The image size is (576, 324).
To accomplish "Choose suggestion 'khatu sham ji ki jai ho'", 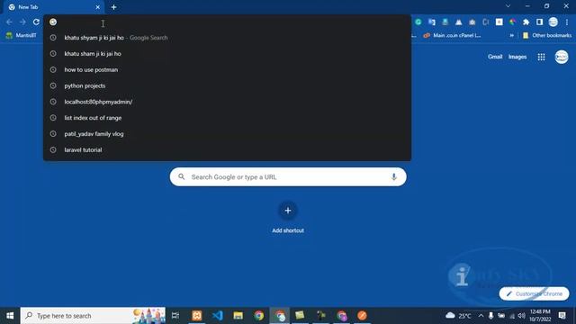I will (227, 54).
